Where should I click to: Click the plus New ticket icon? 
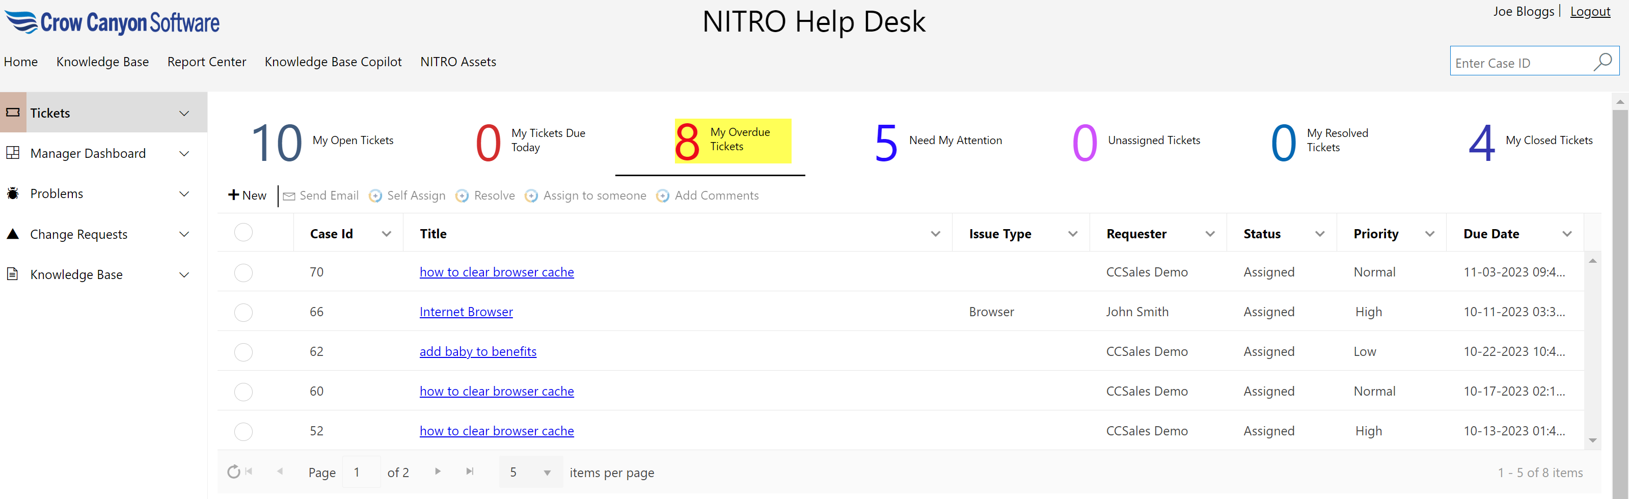[234, 195]
